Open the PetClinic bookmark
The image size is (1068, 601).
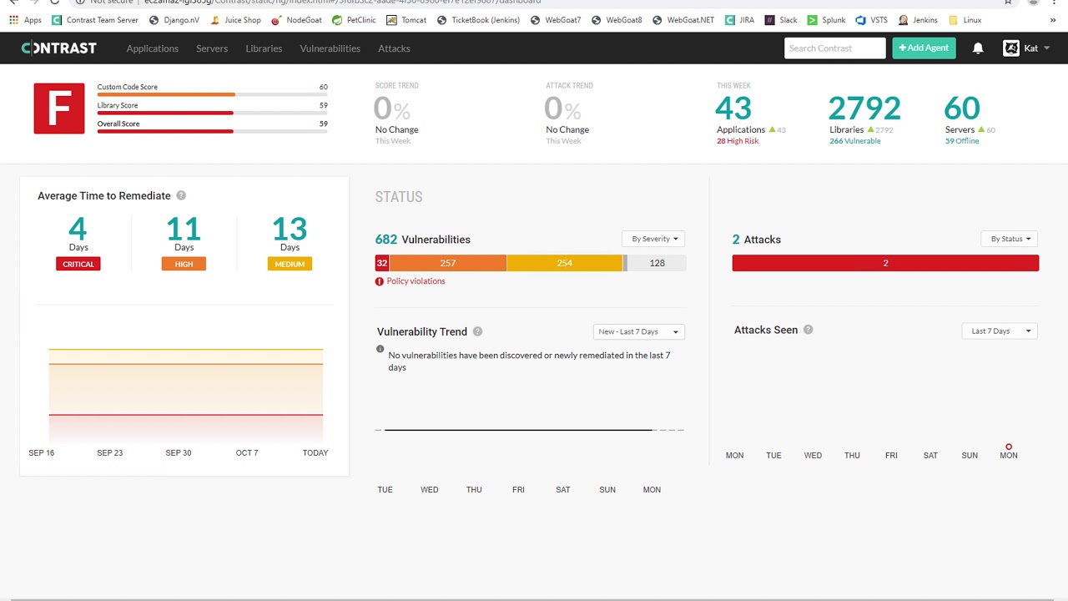[x=354, y=20]
